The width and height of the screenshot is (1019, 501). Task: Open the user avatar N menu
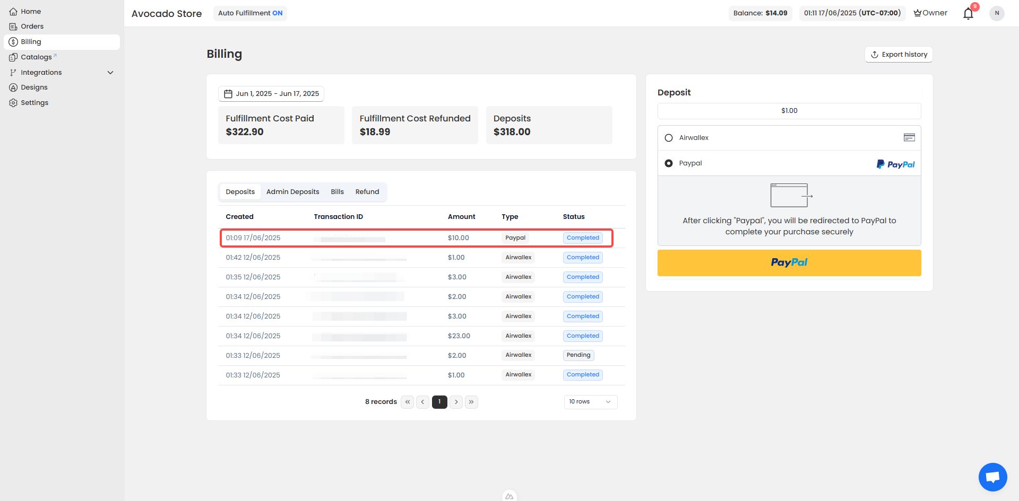(x=997, y=13)
